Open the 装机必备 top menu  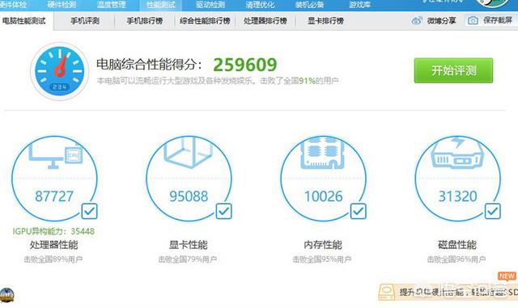pos(309,5)
